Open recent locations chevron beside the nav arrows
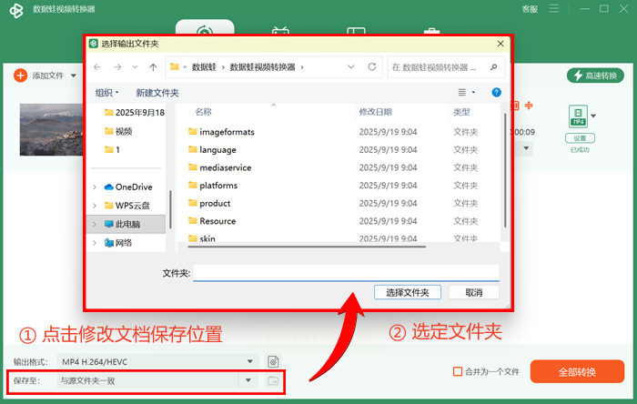This screenshot has height=404, width=637. point(136,67)
